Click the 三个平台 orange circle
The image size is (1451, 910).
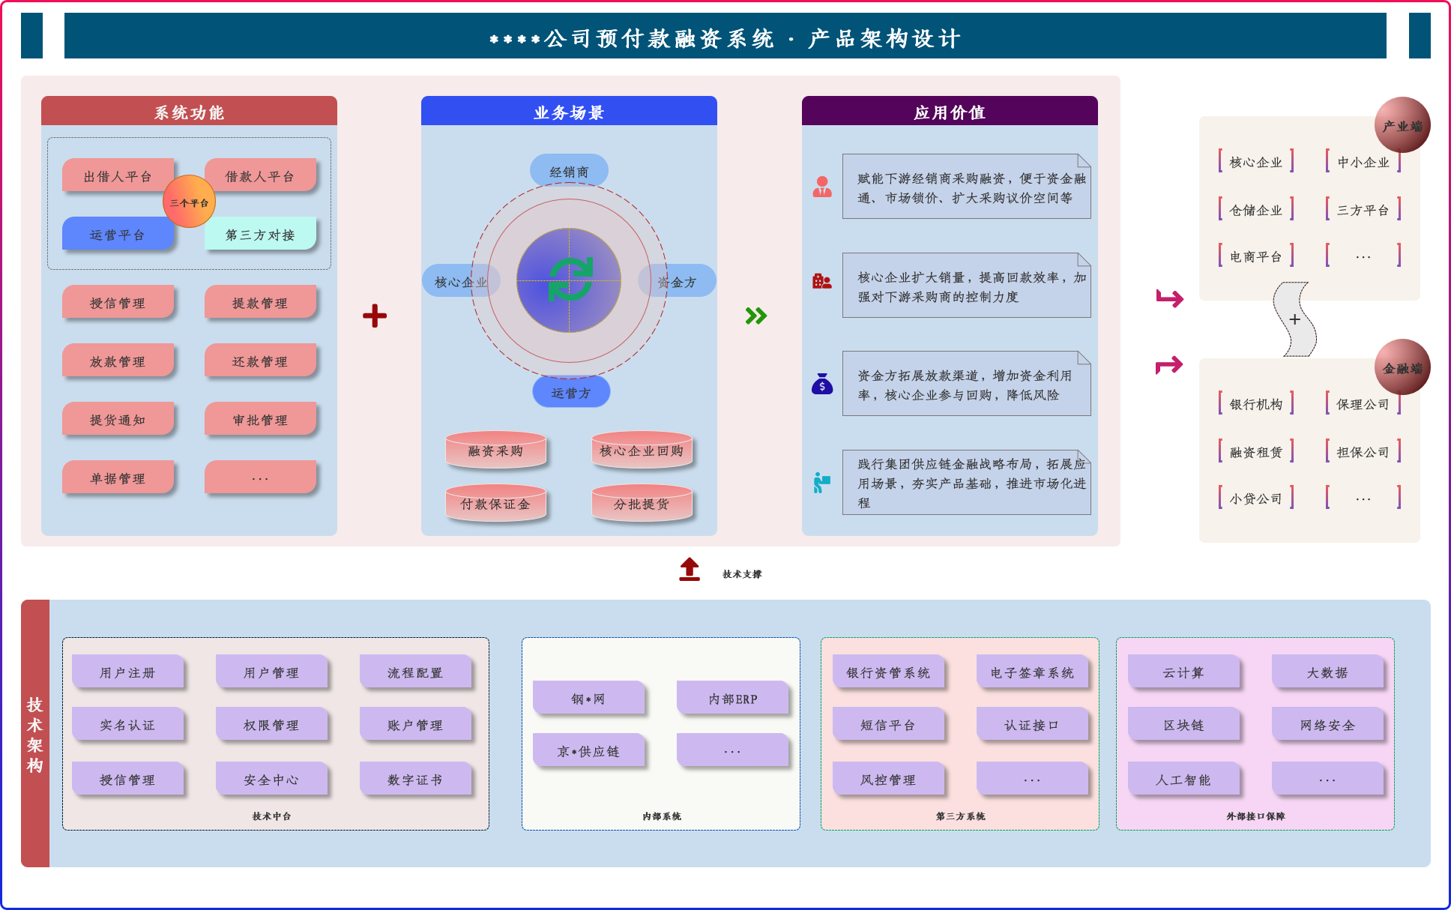point(190,202)
